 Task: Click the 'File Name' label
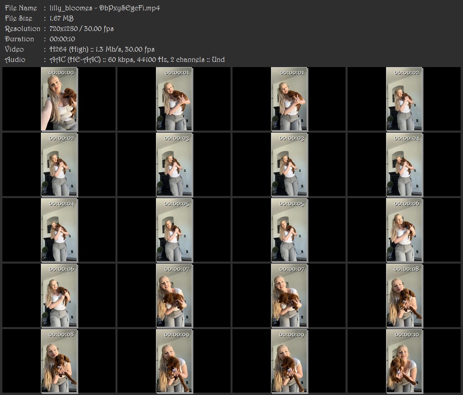click(x=21, y=8)
